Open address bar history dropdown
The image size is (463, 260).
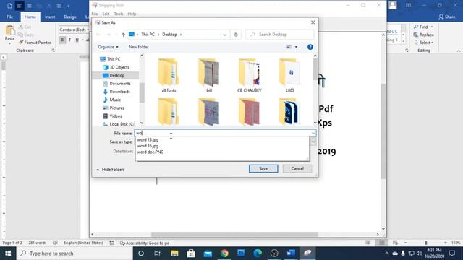tap(225, 35)
